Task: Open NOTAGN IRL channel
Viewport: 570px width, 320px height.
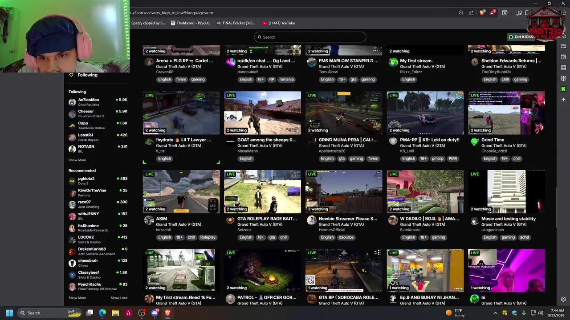Action: coord(98,149)
